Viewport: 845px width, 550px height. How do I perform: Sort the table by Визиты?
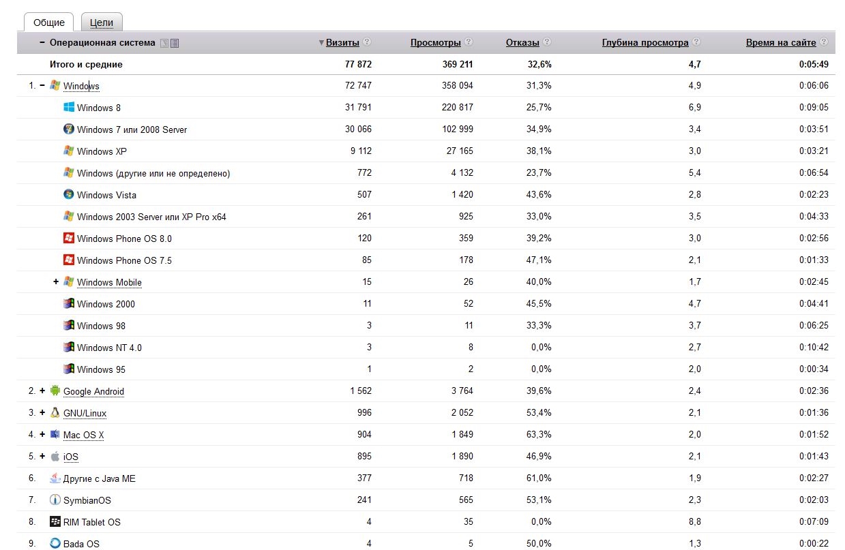tap(342, 42)
